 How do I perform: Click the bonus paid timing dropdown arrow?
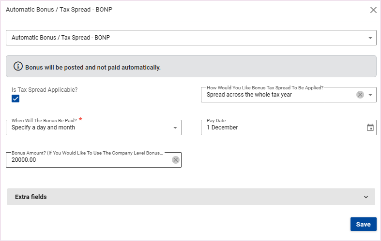pyautogui.click(x=175, y=128)
